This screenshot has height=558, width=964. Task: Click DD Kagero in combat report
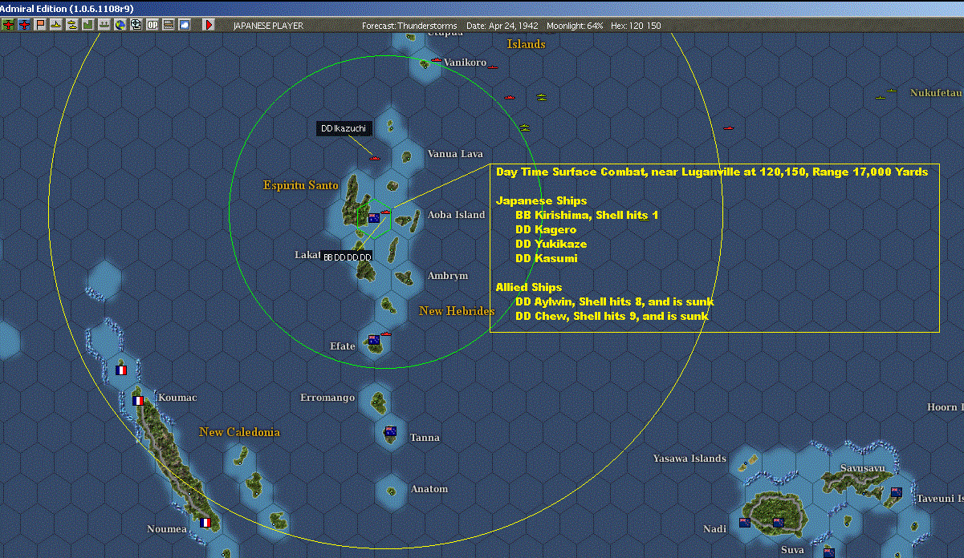pos(546,230)
